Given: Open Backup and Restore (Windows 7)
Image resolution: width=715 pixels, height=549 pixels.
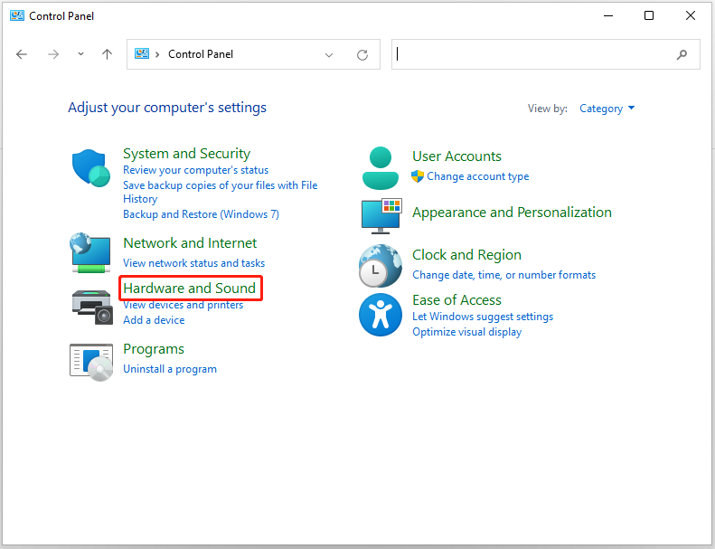Looking at the screenshot, I should (x=201, y=214).
